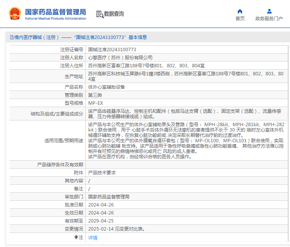
Task: Click registrant name 心擎医疗（苏州）股份有限公司
Action: [120, 57]
